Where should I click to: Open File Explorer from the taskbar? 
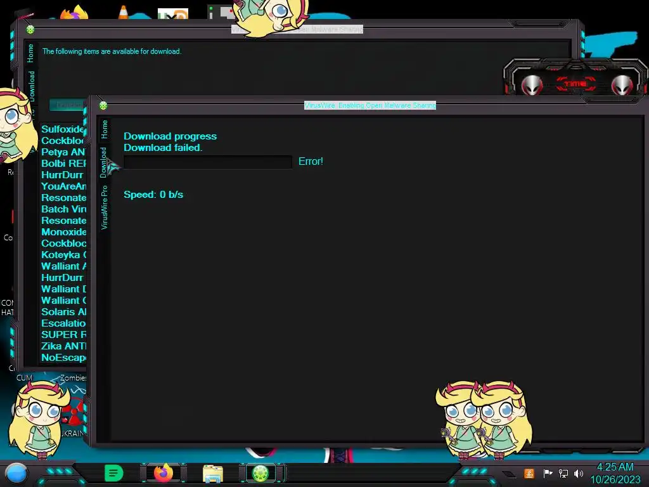pos(213,473)
